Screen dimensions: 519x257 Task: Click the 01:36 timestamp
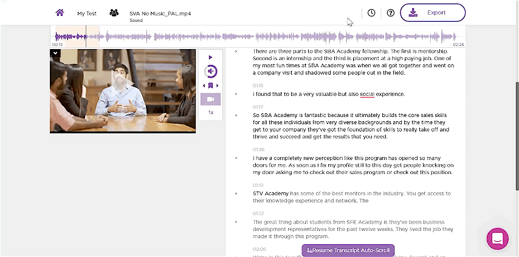click(258, 150)
